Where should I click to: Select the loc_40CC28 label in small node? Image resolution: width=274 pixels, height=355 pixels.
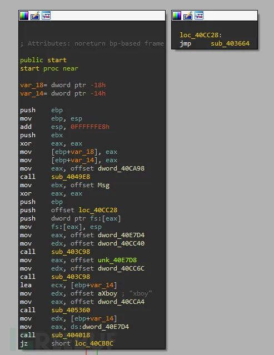pyautogui.click(x=201, y=35)
